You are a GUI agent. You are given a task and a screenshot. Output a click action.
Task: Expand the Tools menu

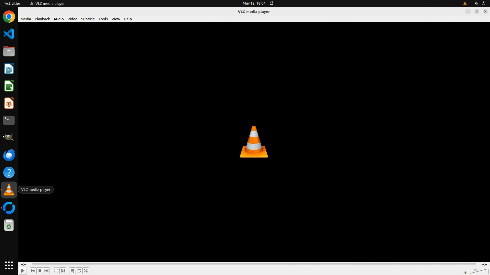point(103,19)
